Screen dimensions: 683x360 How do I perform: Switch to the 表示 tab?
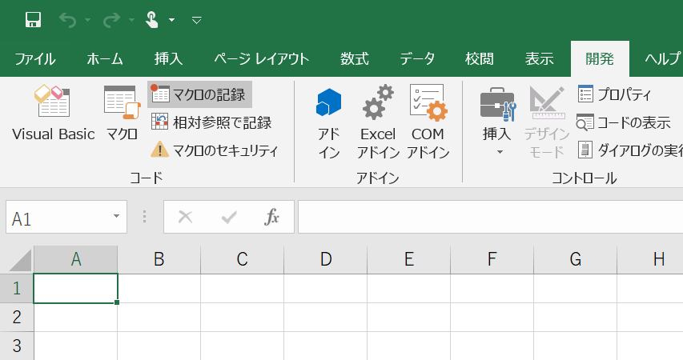pos(539,58)
